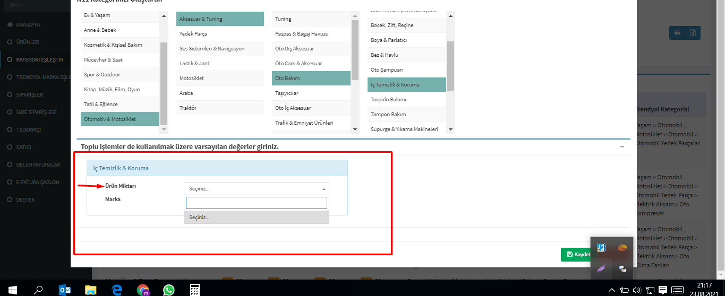The image size is (725, 296).
Task: Open Chrome from the taskbar
Action: (x=143, y=290)
